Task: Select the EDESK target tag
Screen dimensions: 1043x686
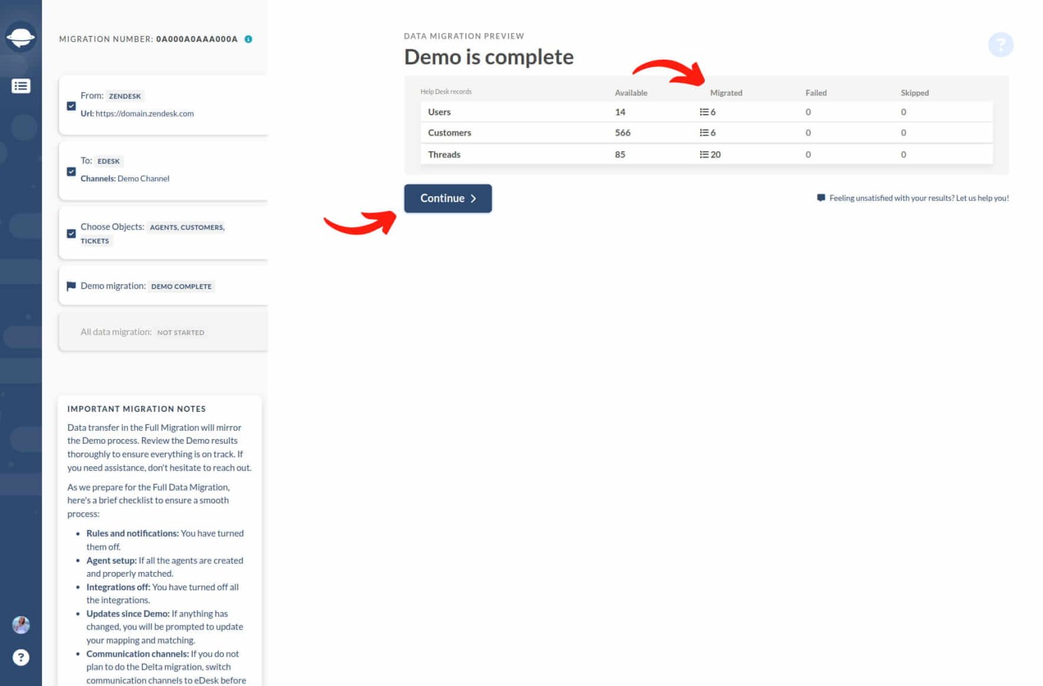Action: point(109,161)
